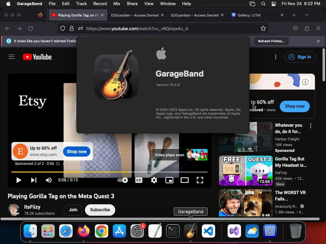Open the video settings gear
Image resolution: width=326 pixels, height=244 pixels.
(154, 180)
